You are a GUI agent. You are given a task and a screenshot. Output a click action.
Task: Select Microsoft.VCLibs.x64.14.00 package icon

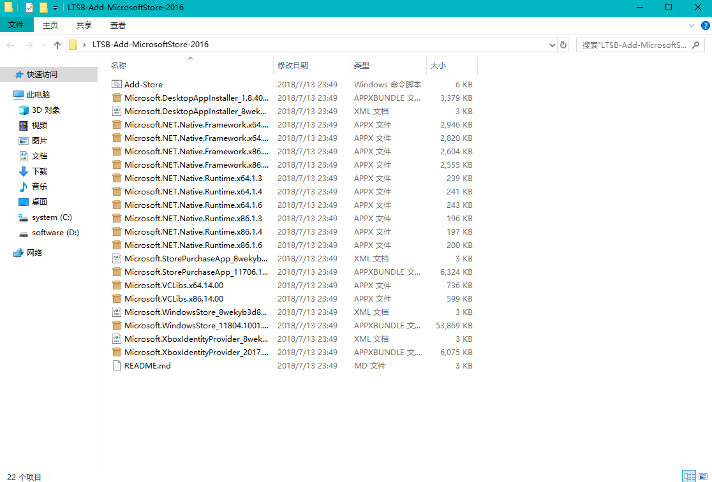pyautogui.click(x=117, y=286)
